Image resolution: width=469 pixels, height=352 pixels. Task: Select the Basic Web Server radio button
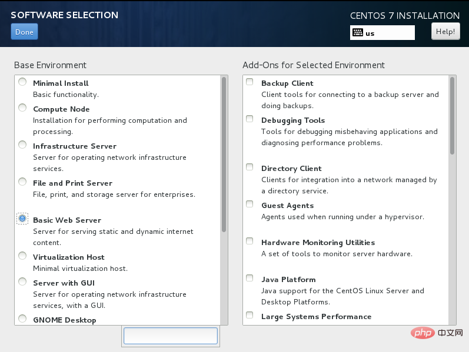(22, 219)
